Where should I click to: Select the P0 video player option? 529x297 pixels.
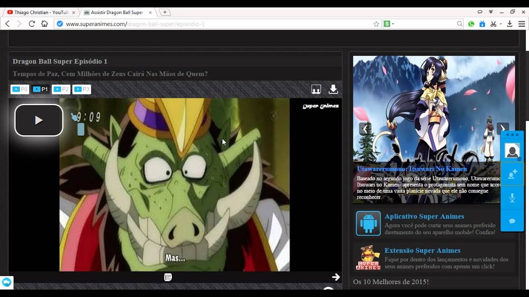click(20, 89)
